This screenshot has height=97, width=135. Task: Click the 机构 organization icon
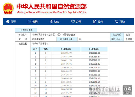[29, 21]
